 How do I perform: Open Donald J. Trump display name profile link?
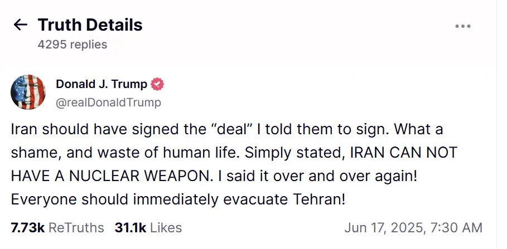coord(102,84)
